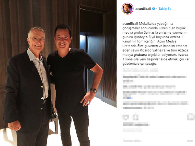Click the blurred commenter name in first comment

[x=129, y=76]
